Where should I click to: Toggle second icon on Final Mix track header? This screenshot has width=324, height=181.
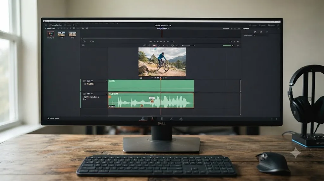pyautogui.click(x=89, y=81)
